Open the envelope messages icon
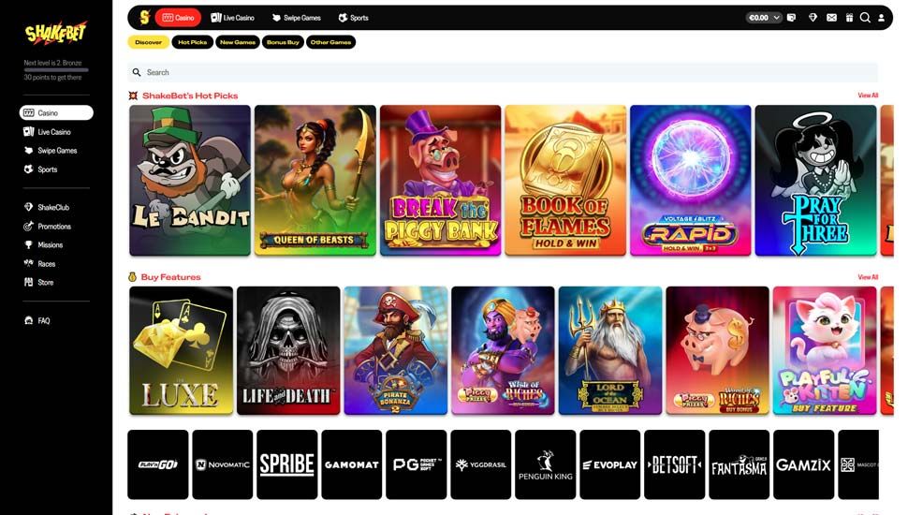 (831, 18)
